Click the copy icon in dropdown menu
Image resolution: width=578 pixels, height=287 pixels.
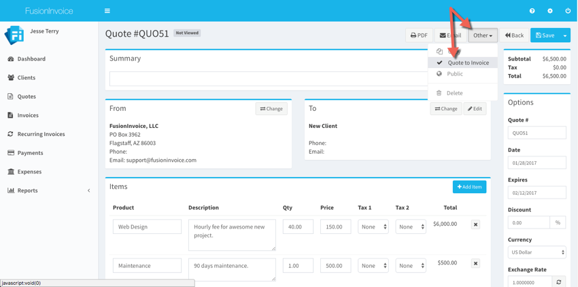439,51
